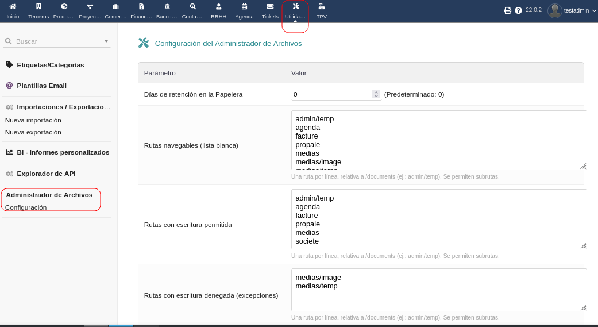Open Plantillas Email menu entry
598x327 pixels.
pyautogui.click(x=42, y=86)
